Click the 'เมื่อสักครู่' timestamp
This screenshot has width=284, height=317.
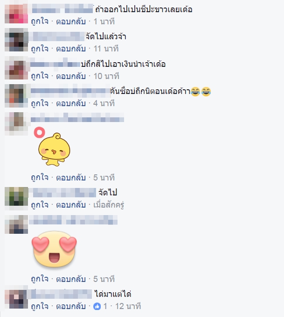109,205
